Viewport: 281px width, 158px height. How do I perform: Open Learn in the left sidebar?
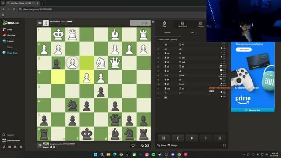(8, 41)
